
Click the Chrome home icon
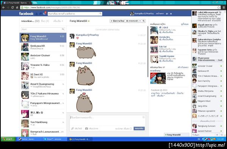tap(17, 8)
